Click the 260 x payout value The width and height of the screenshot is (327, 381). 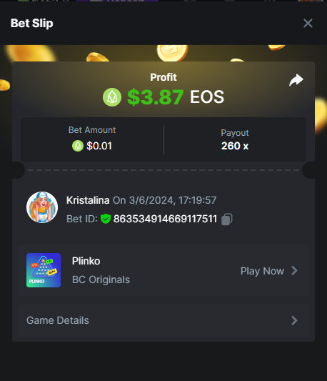click(x=235, y=146)
